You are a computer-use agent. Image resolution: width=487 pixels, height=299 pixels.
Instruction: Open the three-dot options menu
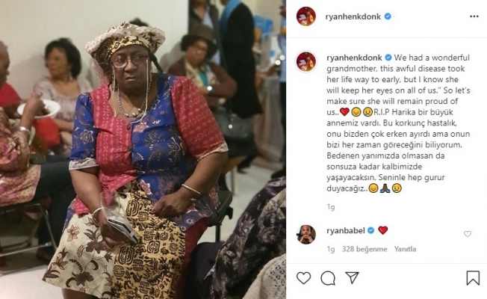pyautogui.click(x=474, y=16)
